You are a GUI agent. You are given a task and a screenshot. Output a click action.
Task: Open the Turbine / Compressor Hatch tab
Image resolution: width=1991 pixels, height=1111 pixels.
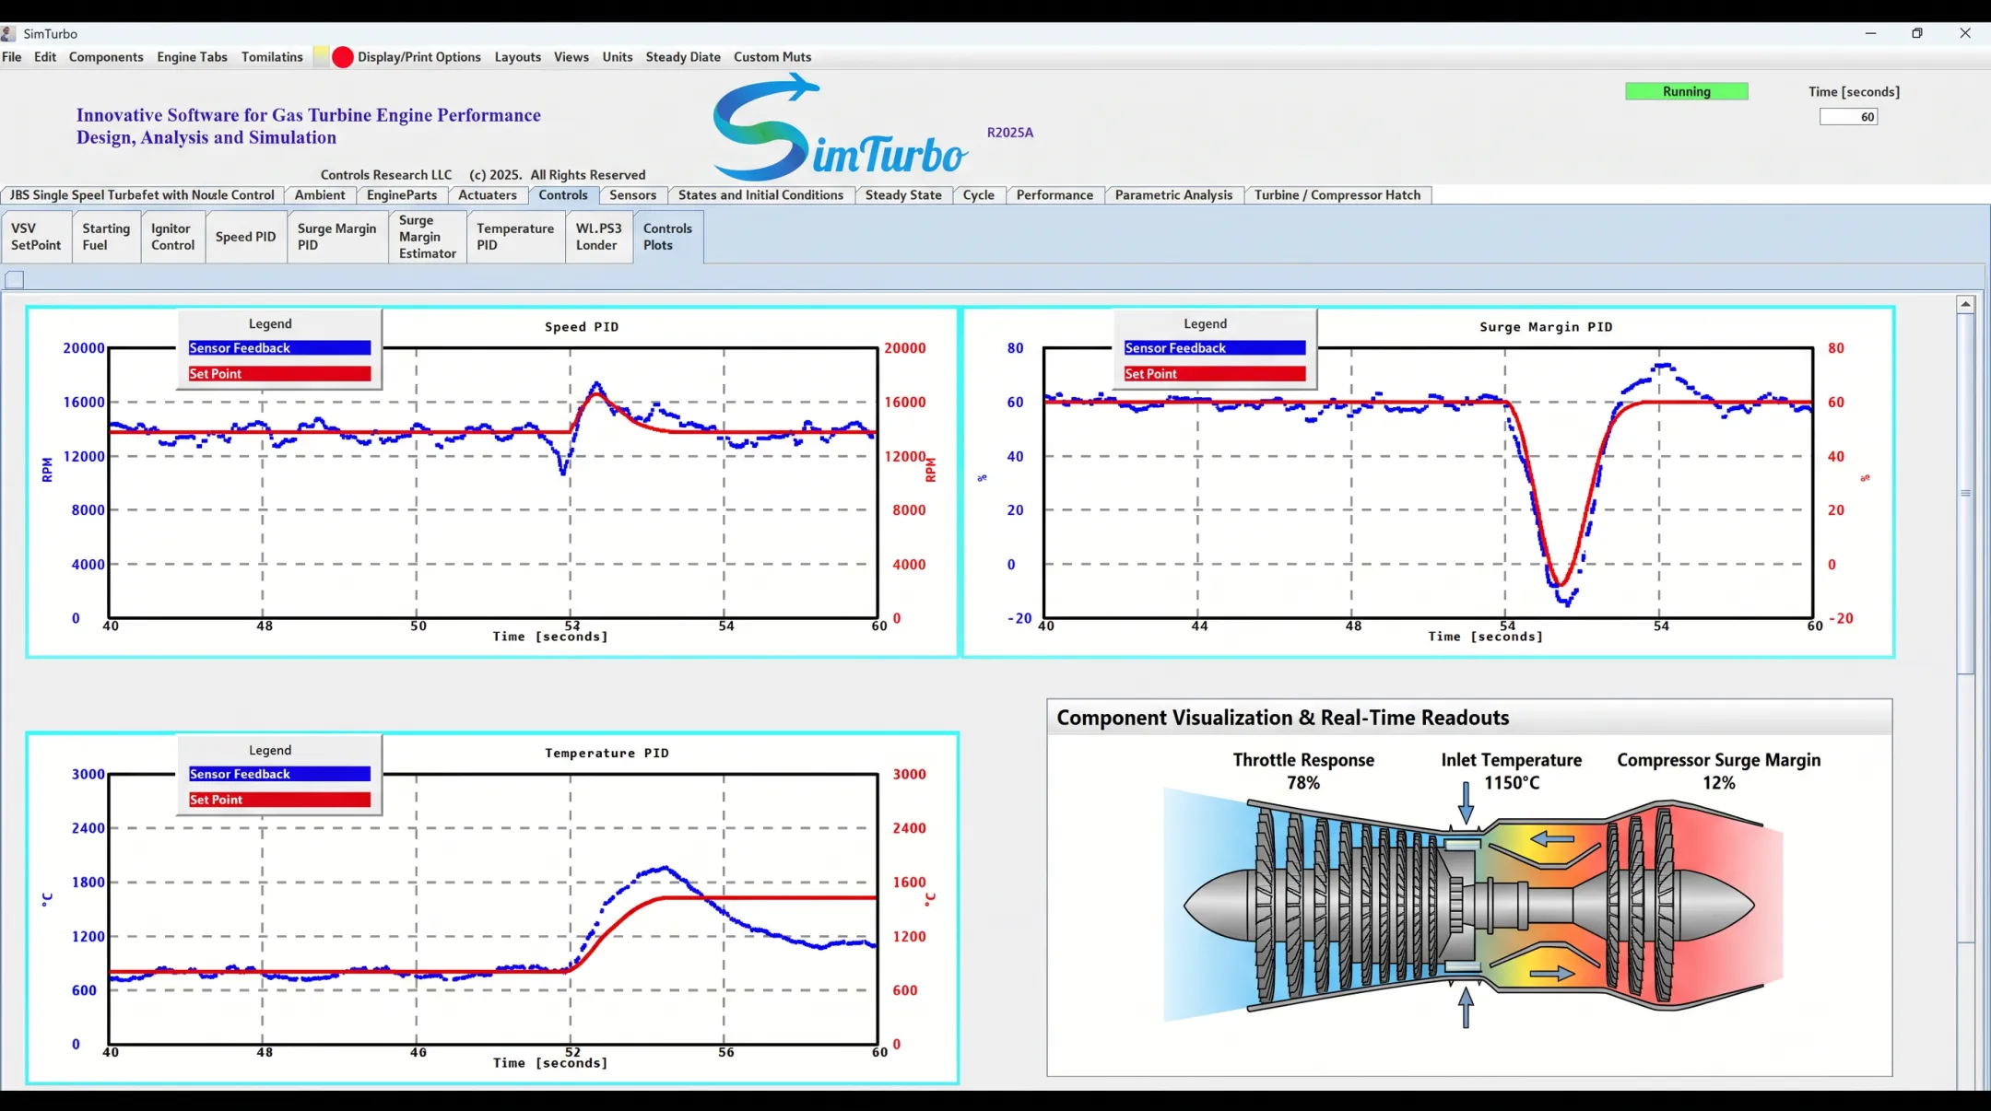pyautogui.click(x=1337, y=195)
